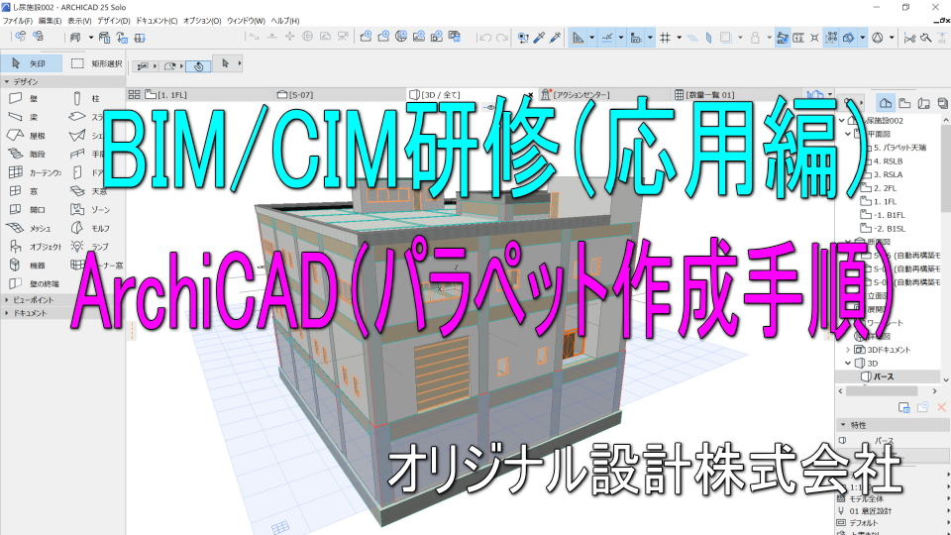The image size is (951, 535).
Task: Select the メッシュ (Mesh) tool
Action: pyautogui.click(x=28, y=228)
